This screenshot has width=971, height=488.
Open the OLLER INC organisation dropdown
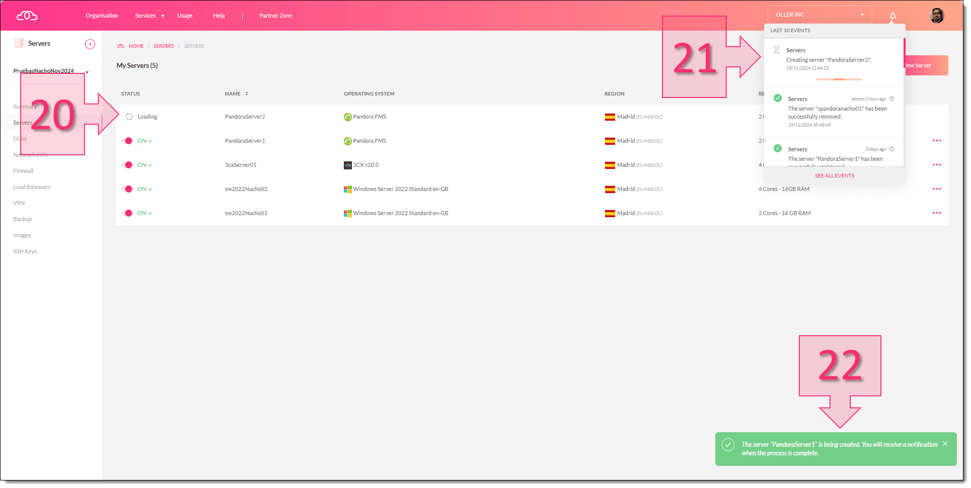tap(819, 15)
